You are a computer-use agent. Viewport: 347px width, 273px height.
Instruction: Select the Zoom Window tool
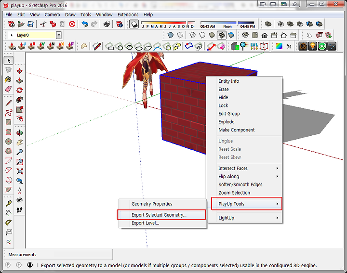tap(19, 162)
